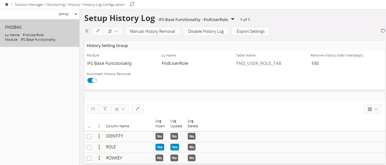Screen dimensions: 386x165
Task: Select the ROLE row checkbox
Action: pos(89,147)
